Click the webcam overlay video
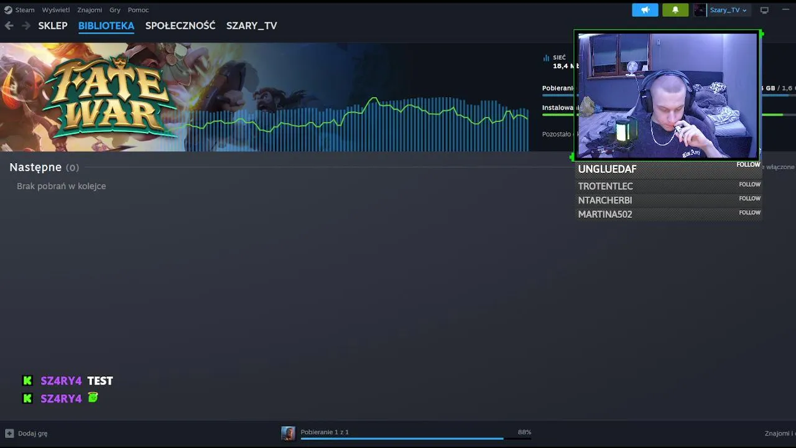 point(667,95)
